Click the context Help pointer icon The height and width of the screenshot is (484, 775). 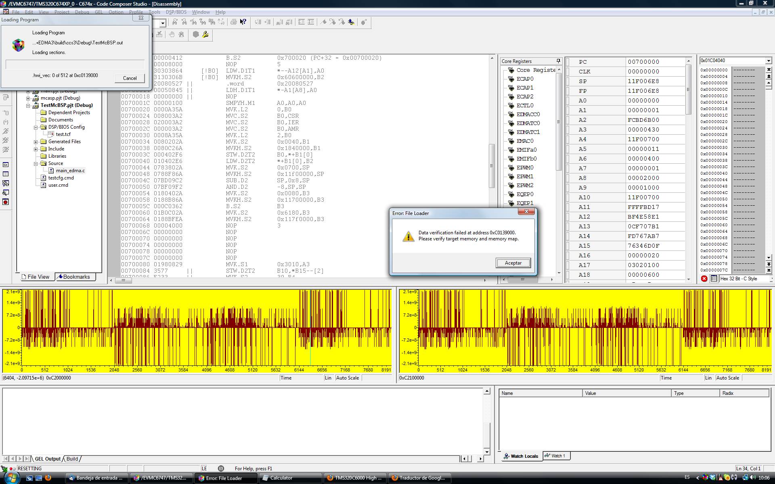pos(243,22)
